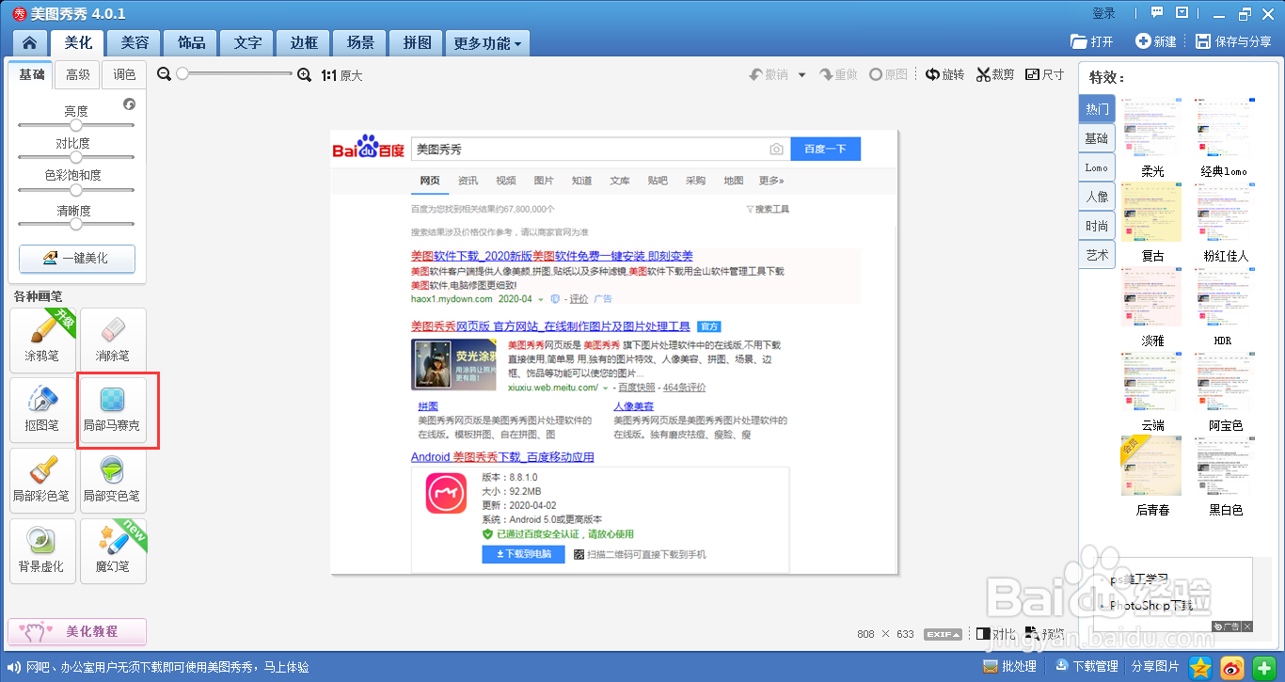Click the 裁剪 crop scissors tool
The width and height of the screenshot is (1285, 682).
995,74
